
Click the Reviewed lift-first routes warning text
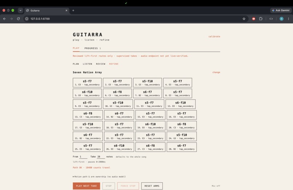131,56
